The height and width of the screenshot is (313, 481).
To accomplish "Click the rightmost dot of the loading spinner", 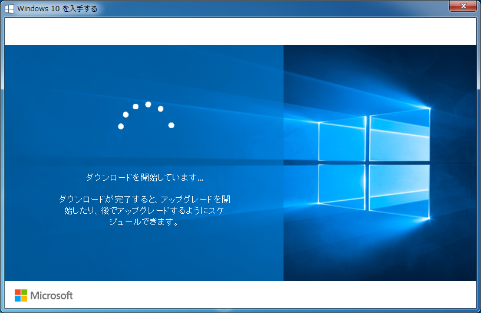I will 171,125.
